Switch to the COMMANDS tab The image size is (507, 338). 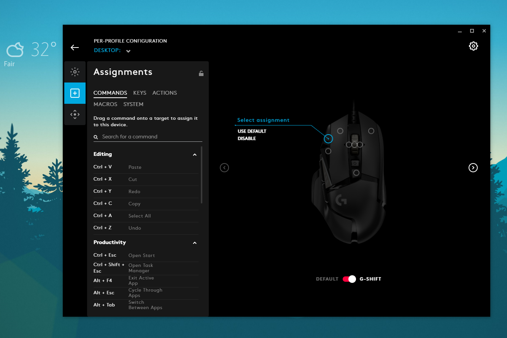[110, 93]
